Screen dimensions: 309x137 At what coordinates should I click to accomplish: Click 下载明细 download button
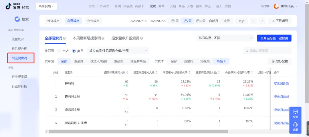coord(280,21)
